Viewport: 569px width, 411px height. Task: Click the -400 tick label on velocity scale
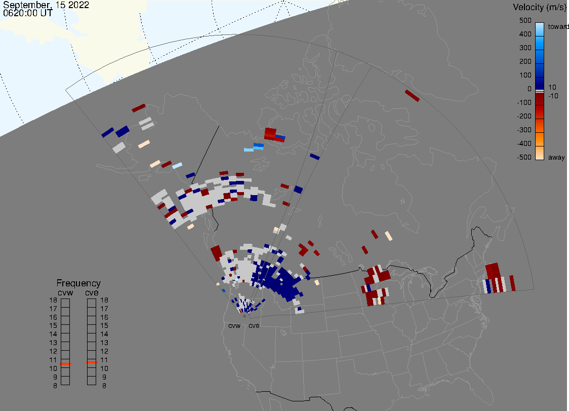pyautogui.click(x=524, y=143)
